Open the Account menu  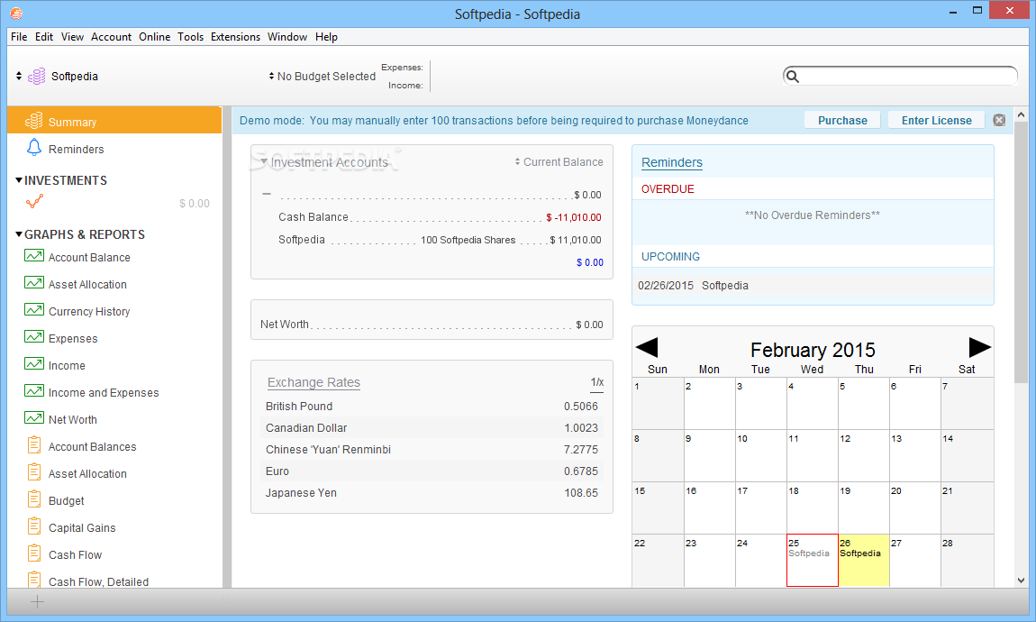pyautogui.click(x=111, y=37)
